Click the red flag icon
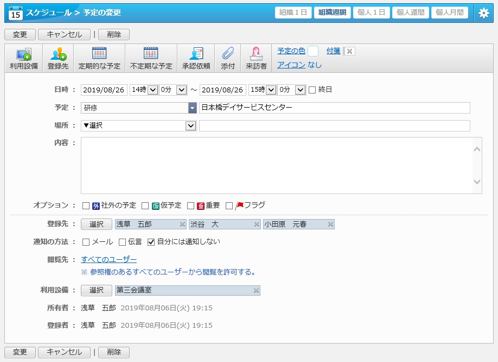This screenshot has width=498, height=362. (x=239, y=205)
